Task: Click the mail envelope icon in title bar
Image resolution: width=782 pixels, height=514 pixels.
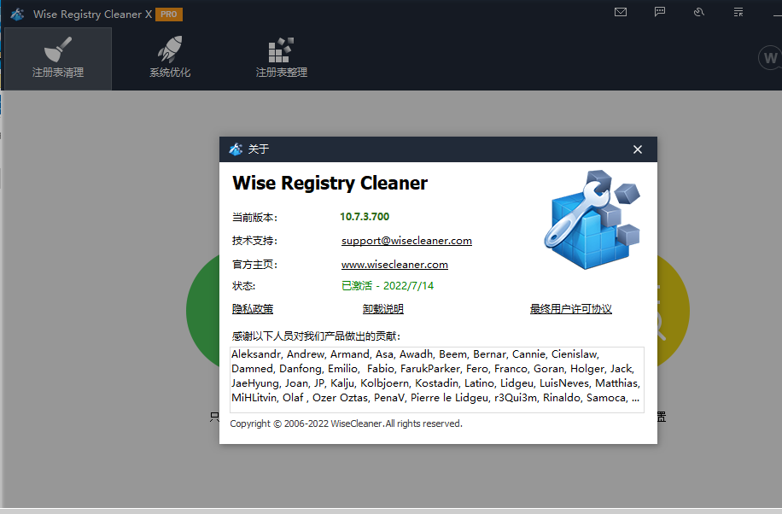Action: 621,12
